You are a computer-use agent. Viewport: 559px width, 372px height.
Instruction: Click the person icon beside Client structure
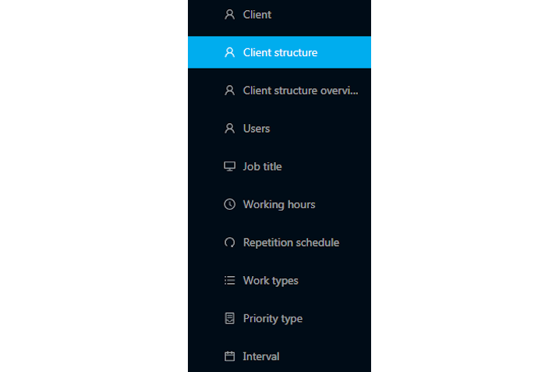click(x=229, y=52)
